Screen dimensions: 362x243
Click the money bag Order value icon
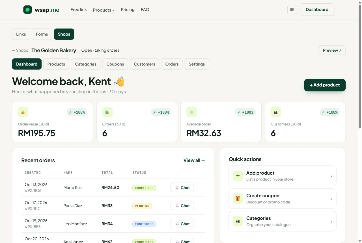click(x=23, y=112)
